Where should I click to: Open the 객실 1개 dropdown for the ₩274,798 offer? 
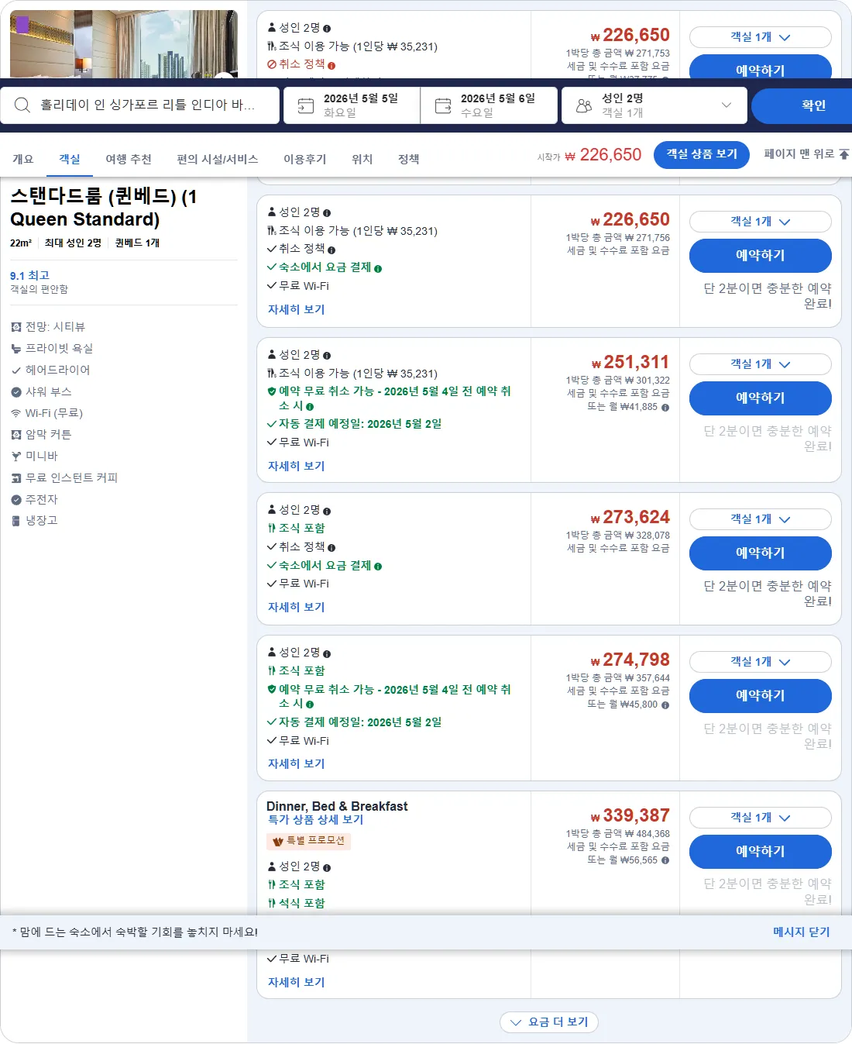[x=761, y=662]
